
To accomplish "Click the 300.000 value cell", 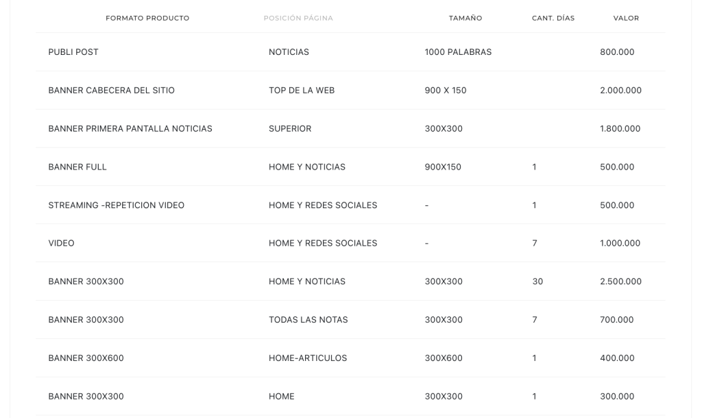I will 617,397.
